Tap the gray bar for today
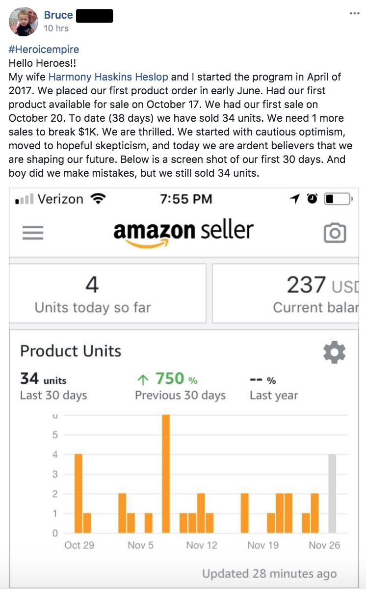 [332, 493]
